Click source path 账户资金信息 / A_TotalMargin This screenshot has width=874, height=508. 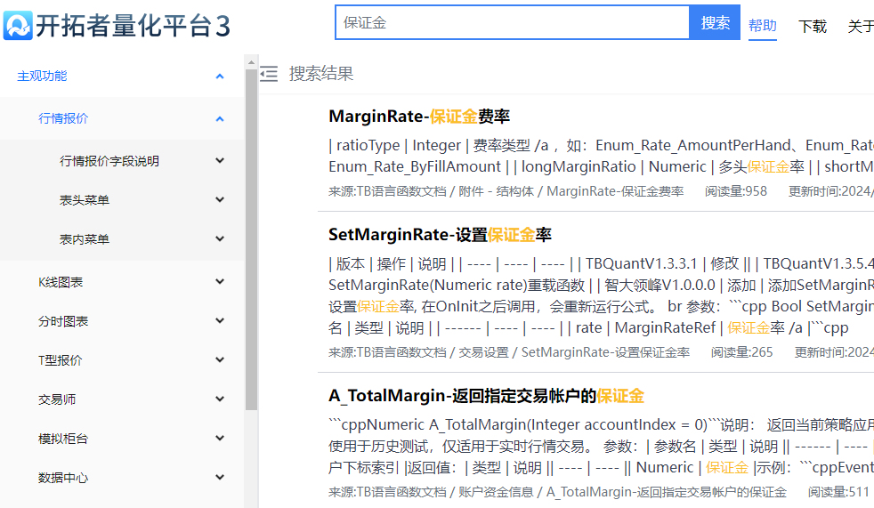coord(623,492)
